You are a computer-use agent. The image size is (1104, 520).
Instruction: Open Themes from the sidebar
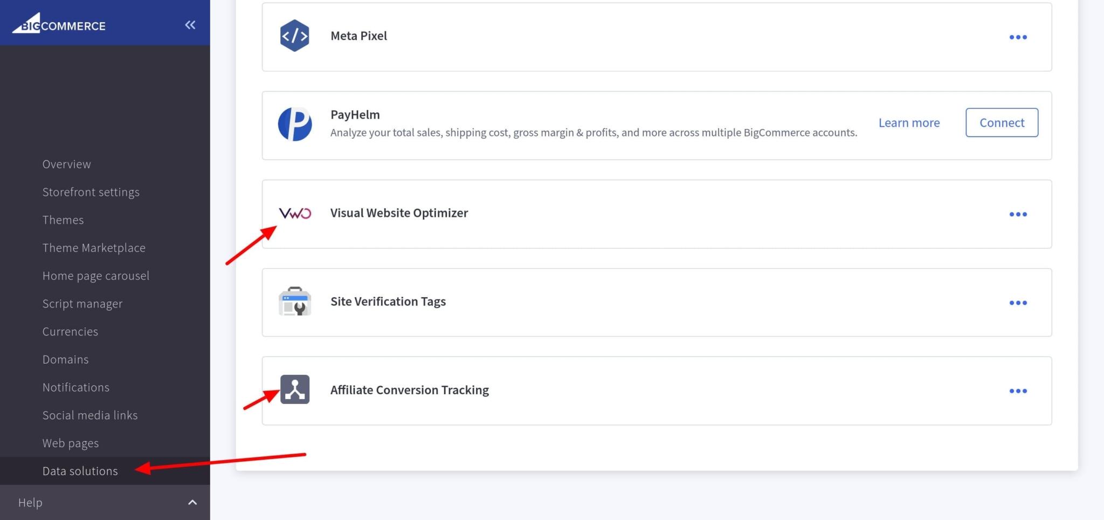click(x=63, y=220)
